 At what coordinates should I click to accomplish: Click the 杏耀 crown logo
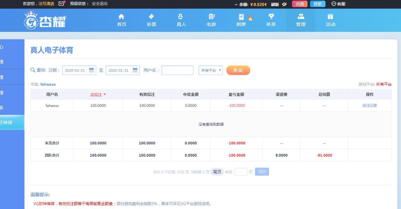pyautogui.click(x=45, y=21)
